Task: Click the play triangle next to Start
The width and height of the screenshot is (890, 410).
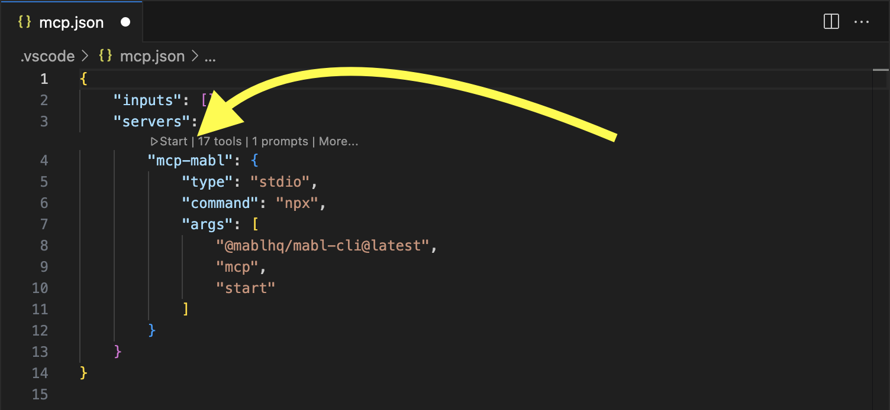Action: point(153,141)
